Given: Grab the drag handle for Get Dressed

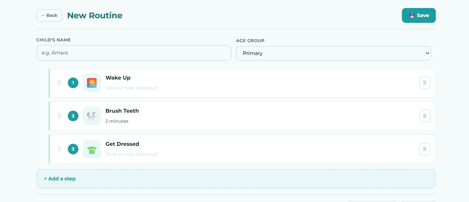Looking at the screenshot, I should point(59,149).
